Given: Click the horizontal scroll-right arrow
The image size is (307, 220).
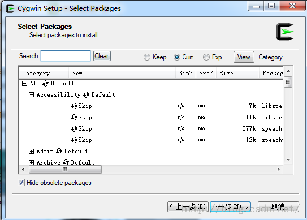Looking at the screenshot, I should coord(278,170).
